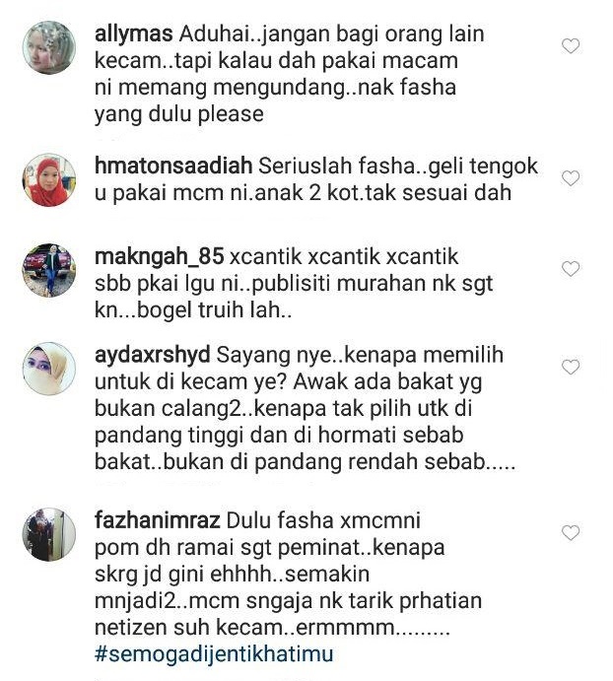Like fazhanimraz's comment with the heart

point(571,532)
